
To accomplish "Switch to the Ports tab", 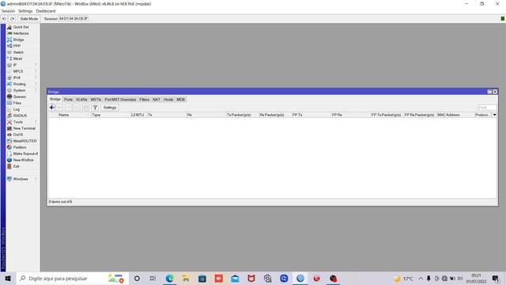I will pos(69,100).
